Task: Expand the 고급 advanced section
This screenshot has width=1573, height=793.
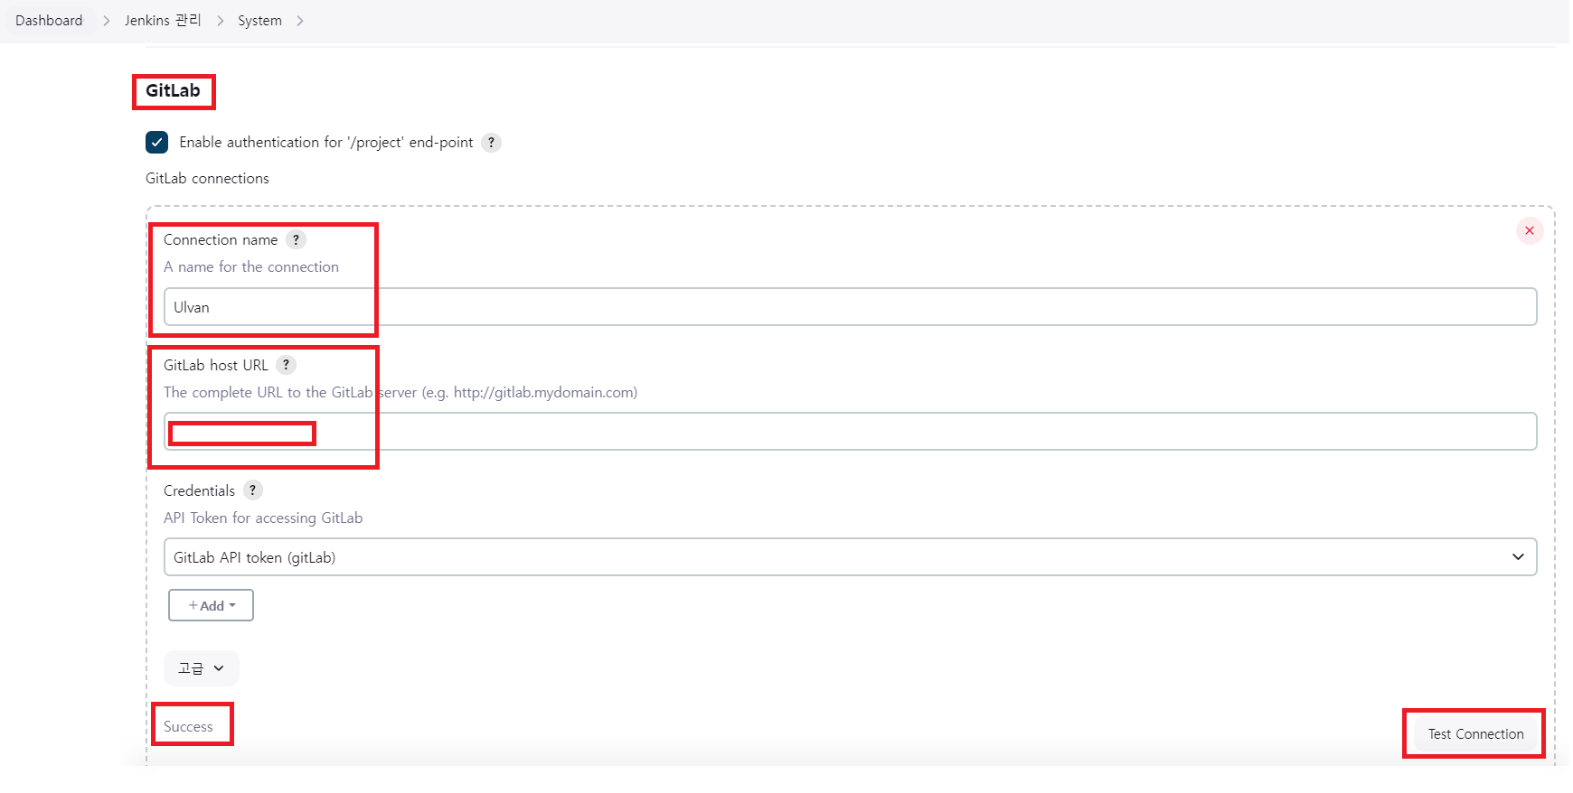Action: (x=201, y=668)
